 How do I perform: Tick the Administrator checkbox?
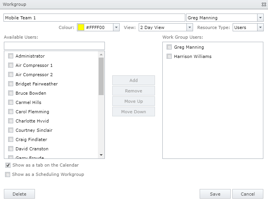pyautogui.click(x=11, y=56)
